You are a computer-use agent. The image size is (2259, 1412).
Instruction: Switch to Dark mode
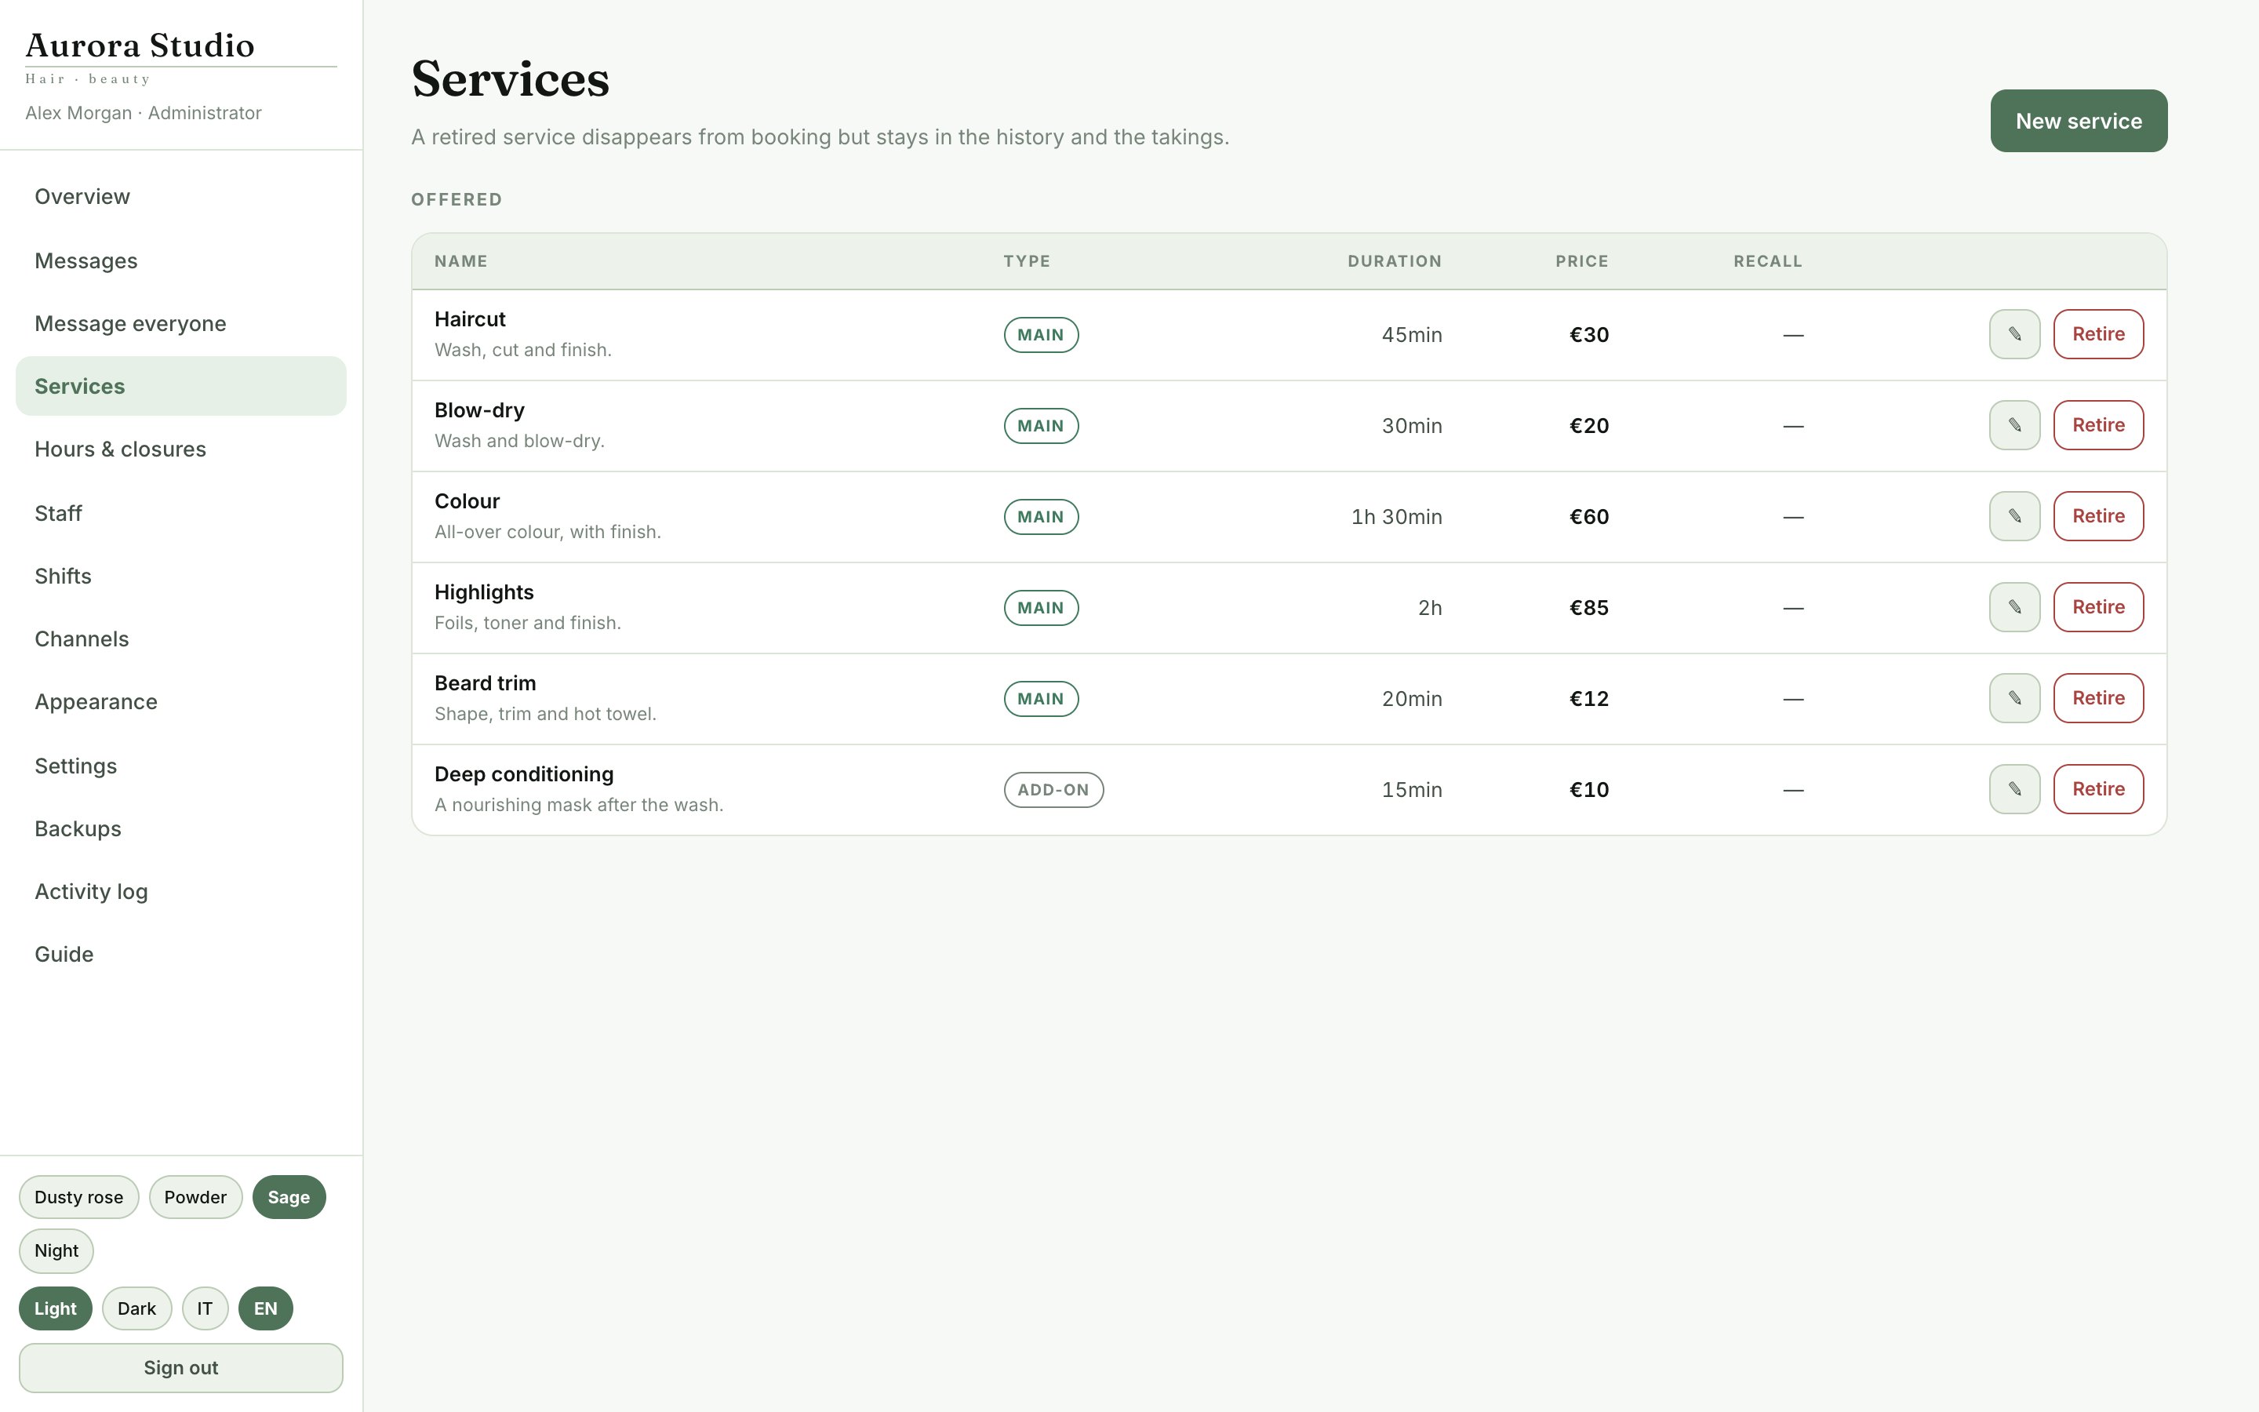(136, 1308)
